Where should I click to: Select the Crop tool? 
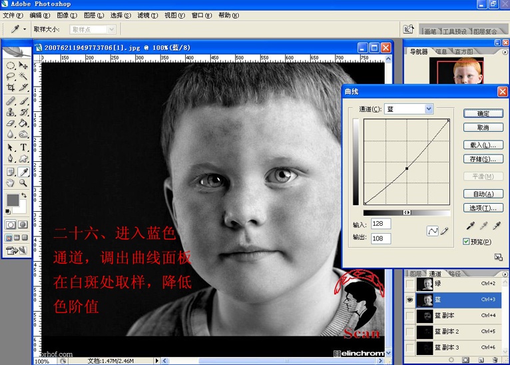point(11,87)
